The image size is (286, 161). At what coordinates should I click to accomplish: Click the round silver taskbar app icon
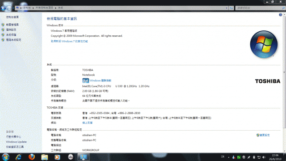[x=71, y=157]
